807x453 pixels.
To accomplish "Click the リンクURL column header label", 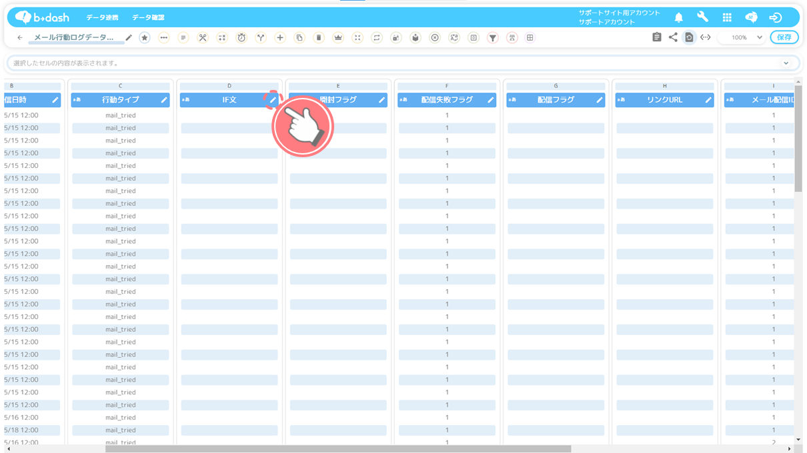I will pyautogui.click(x=664, y=100).
